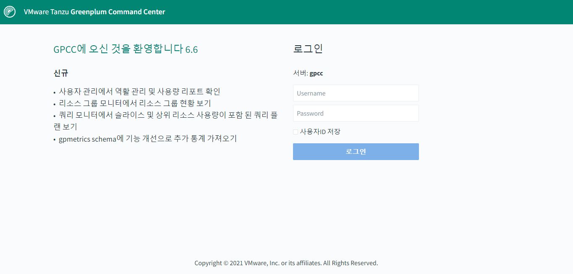The width and height of the screenshot is (573, 274).
Task: Enable the 사용자ID 저장 checkbox
Action: [296, 132]
